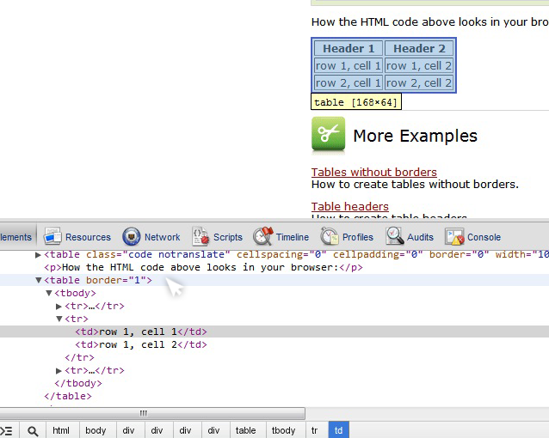Select the closing </tbody> tag line
Screen dimensions: 549x438
[x=78, y=383]
